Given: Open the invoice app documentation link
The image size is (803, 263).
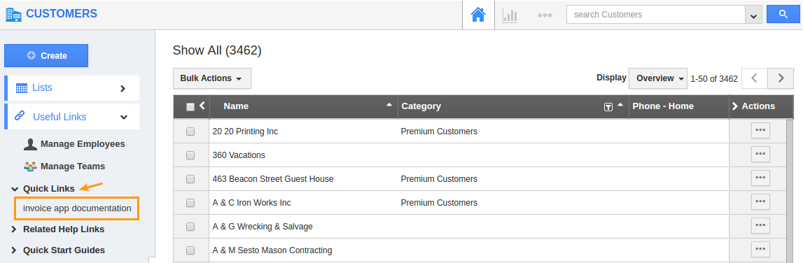Looking at the screenshot, I should [x=77, y=208].
